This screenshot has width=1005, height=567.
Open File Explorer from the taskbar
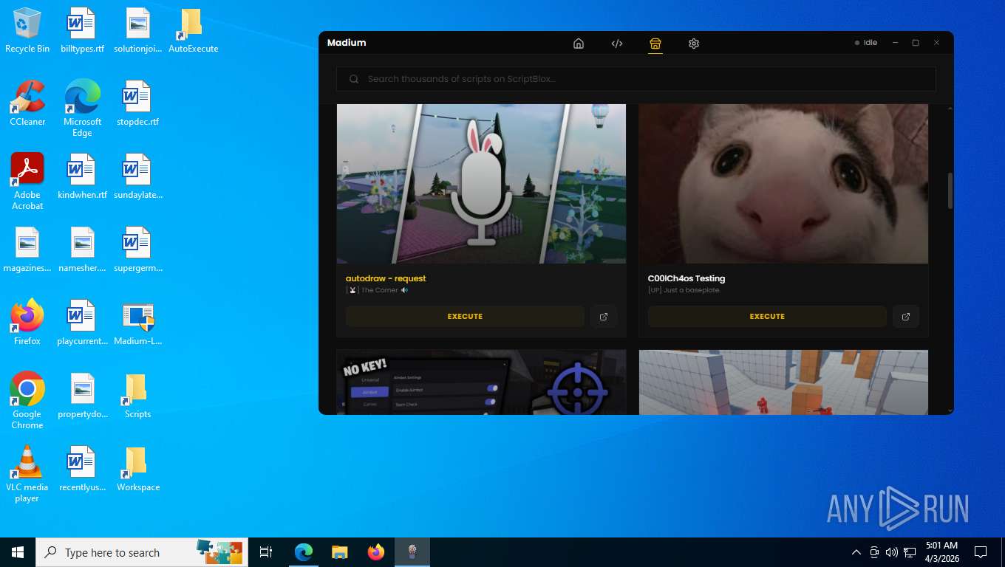tap(339, 552)
